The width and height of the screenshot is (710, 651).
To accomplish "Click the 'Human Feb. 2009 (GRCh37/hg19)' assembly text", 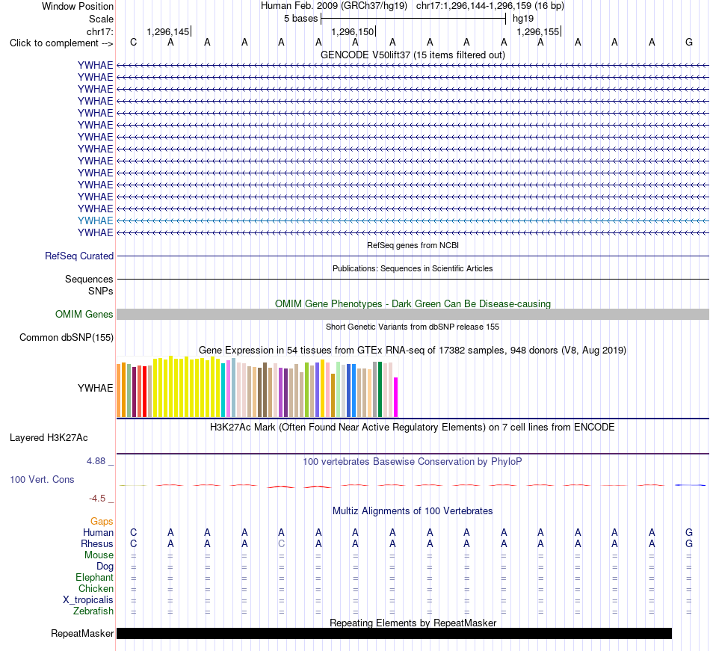I will 334,6.
